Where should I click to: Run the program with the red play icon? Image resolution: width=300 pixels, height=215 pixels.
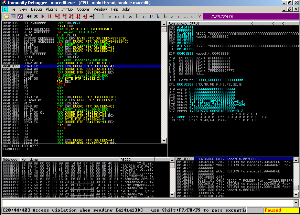pyautogui.click(x=43, y=16)
